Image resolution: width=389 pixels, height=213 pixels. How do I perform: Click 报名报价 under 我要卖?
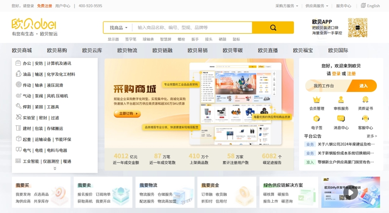85,194
